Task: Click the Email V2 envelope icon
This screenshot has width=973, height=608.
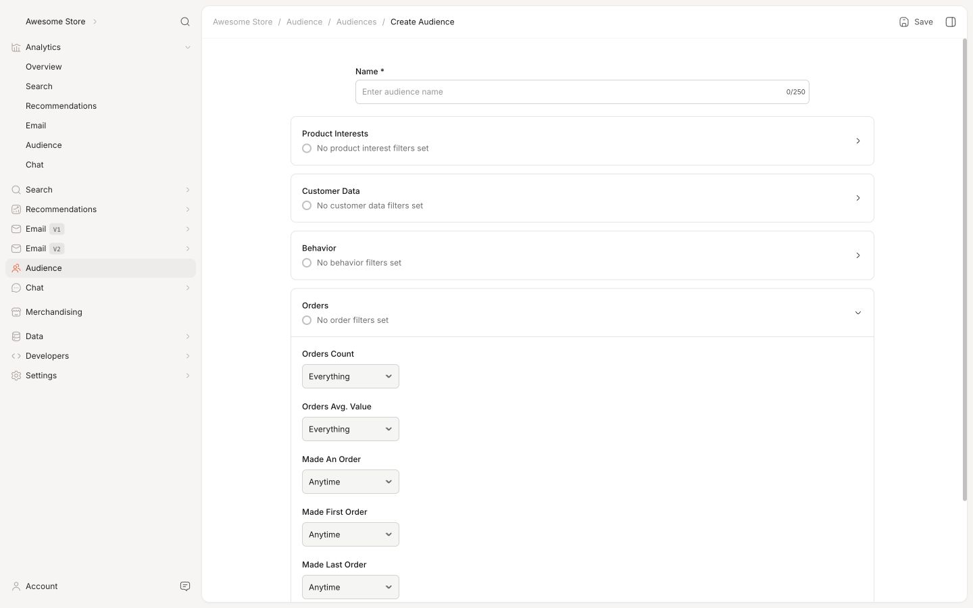Action: coord(16,249)
